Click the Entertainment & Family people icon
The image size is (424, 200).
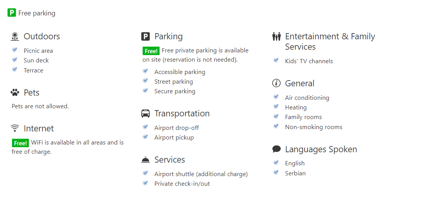pos(276,37)
